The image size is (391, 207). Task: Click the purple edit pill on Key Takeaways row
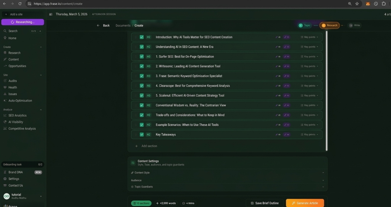point(286,135)
